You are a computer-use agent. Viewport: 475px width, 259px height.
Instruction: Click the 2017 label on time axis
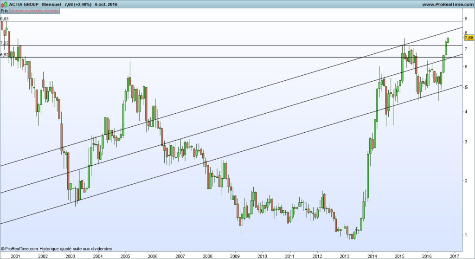click(455, 256)
